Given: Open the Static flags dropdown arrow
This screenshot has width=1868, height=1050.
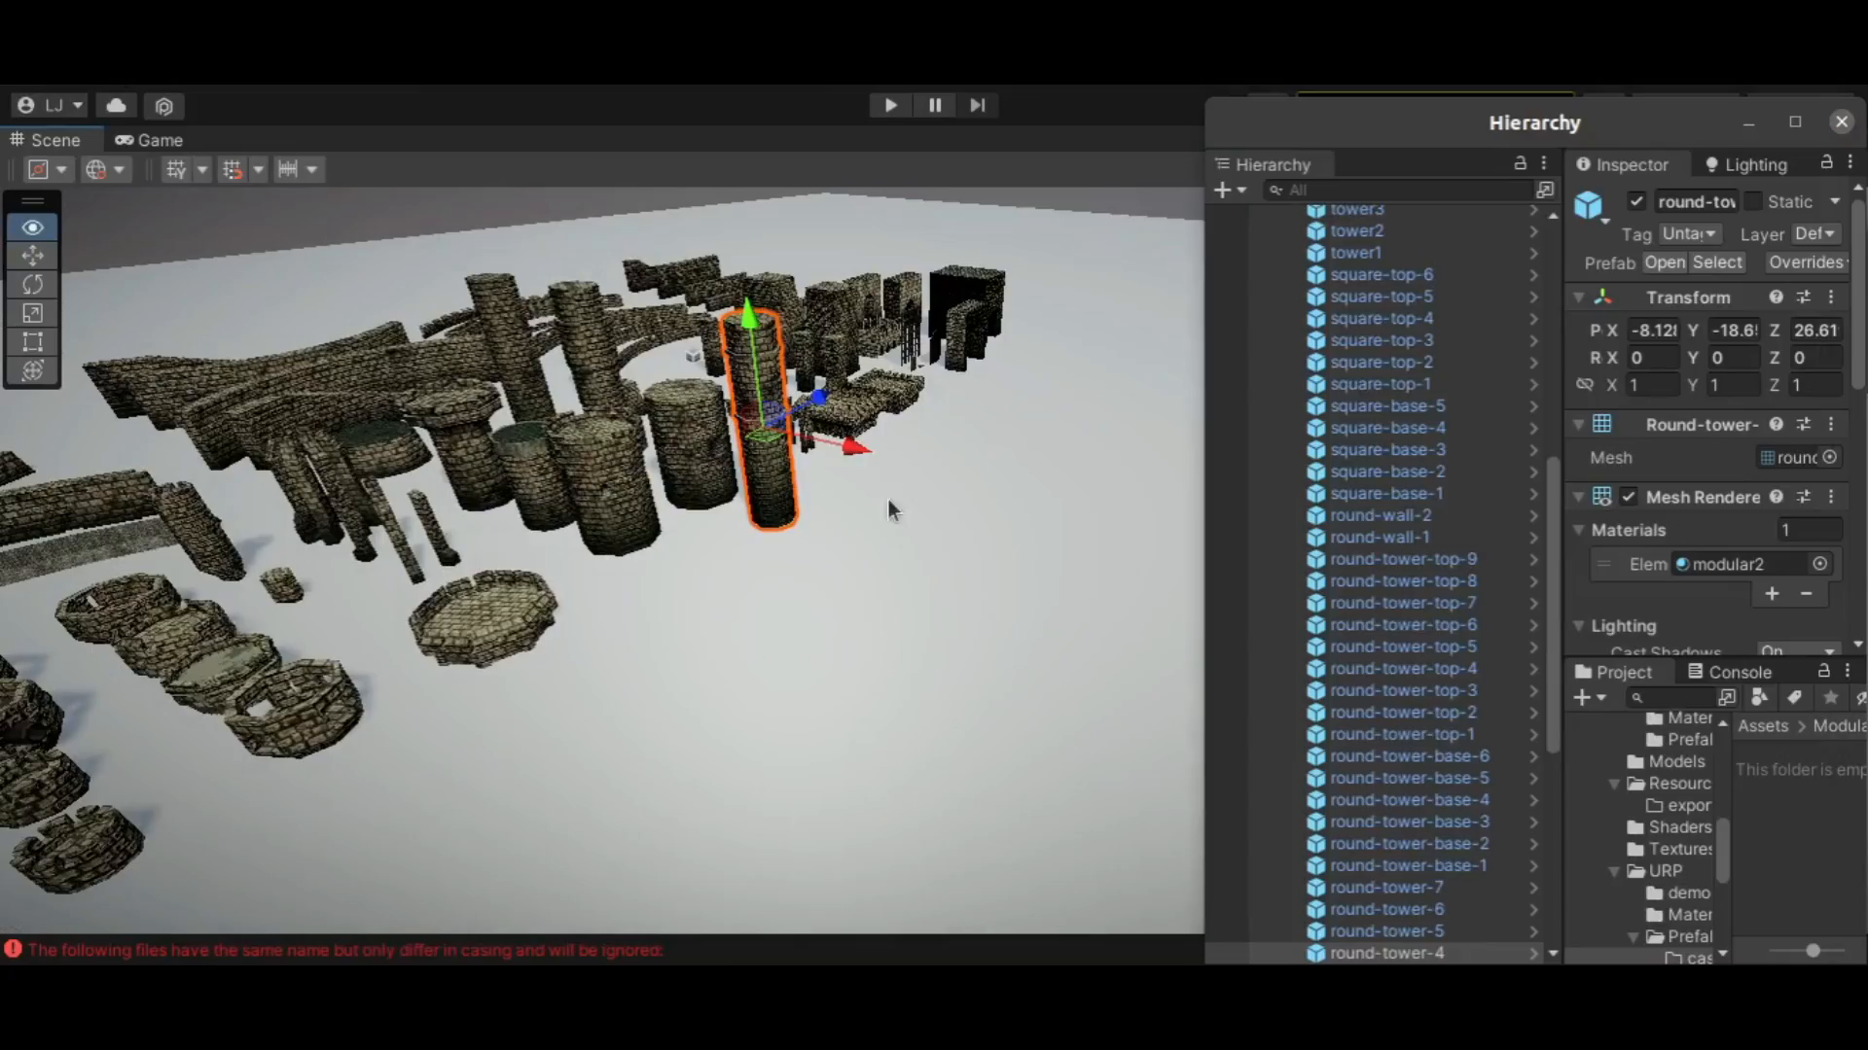Looking at the screenshot, I should click(x=1835, y=201).
